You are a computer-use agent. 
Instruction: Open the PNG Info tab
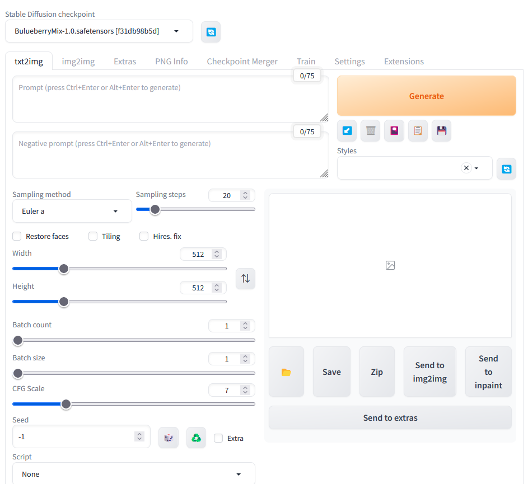pos(171,61)
